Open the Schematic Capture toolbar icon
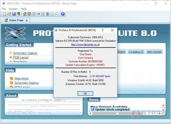Viewport: 171px width, 124px height. tap(29, 14)
